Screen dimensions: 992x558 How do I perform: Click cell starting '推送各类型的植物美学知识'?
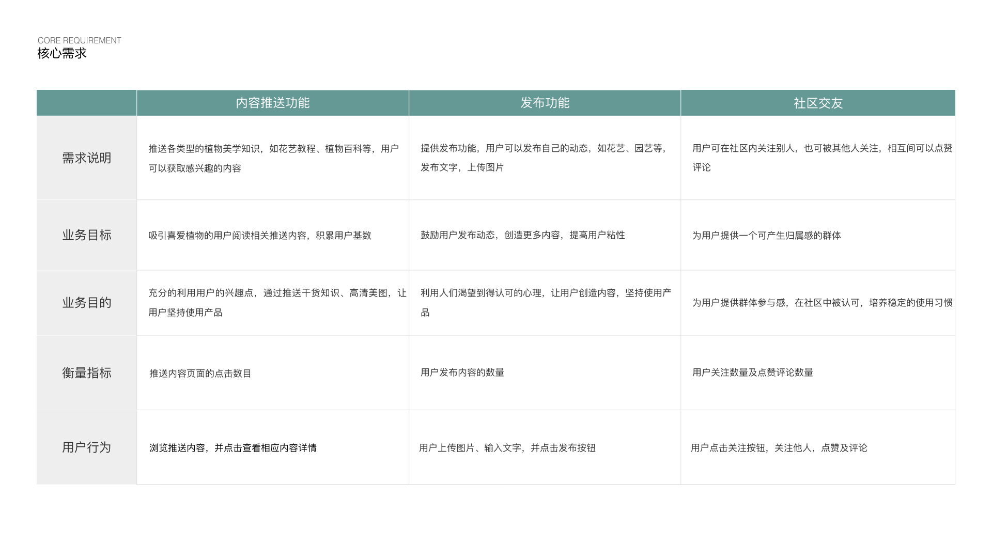tap(273, 158)
